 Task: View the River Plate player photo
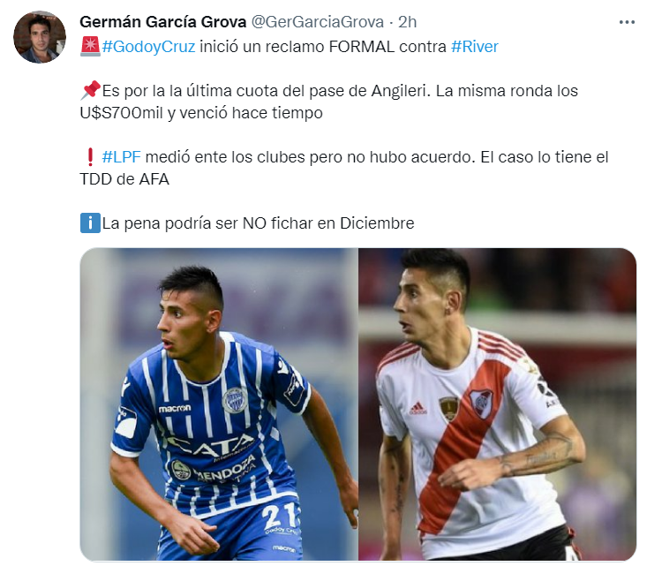point(497,404)
